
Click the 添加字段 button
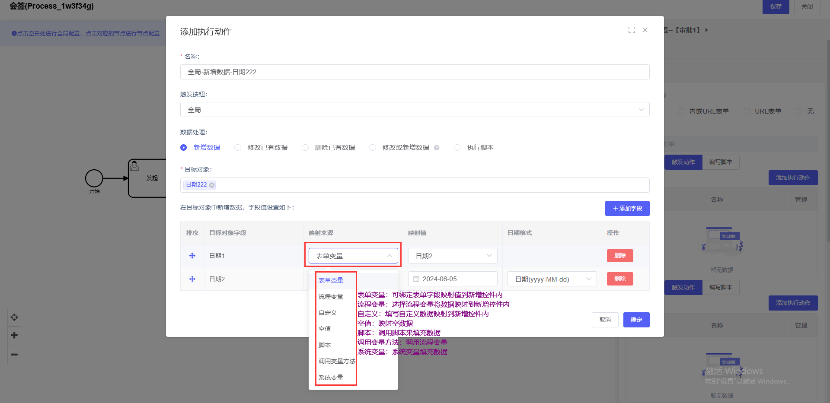[627, 208]
